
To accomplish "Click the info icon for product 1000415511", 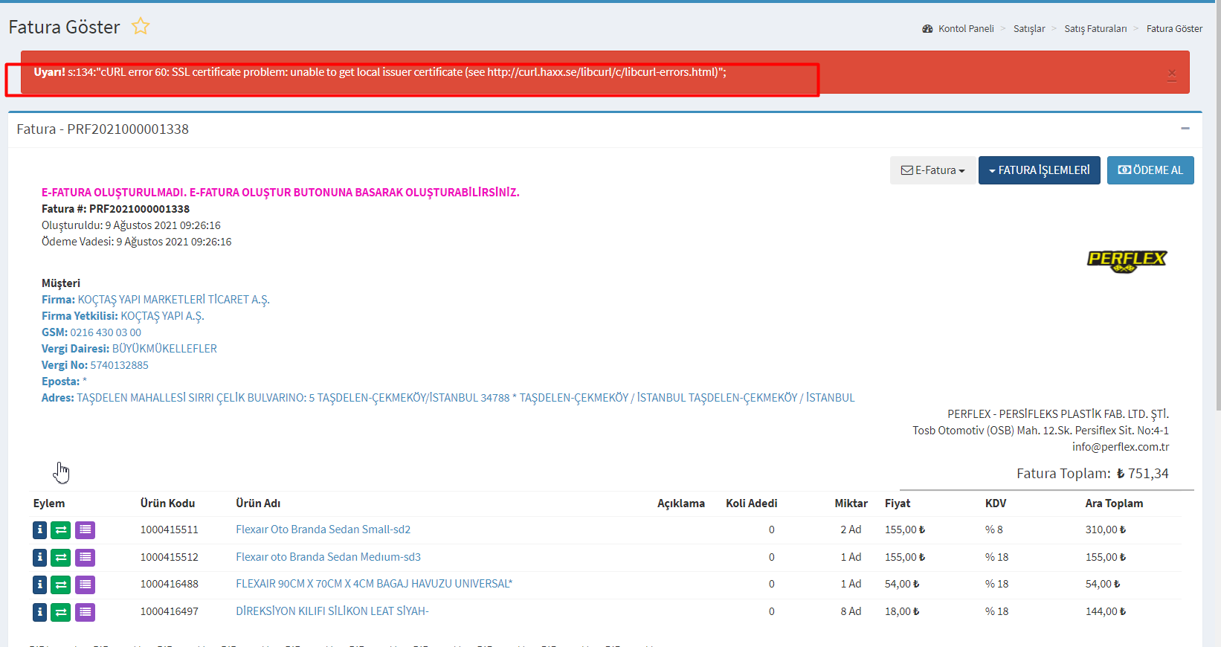I will tap(40, 530).
